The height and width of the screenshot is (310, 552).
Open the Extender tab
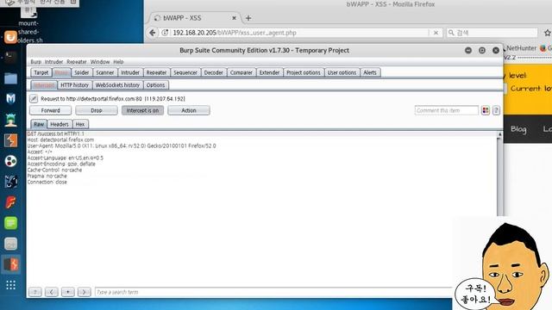point(269,72)
